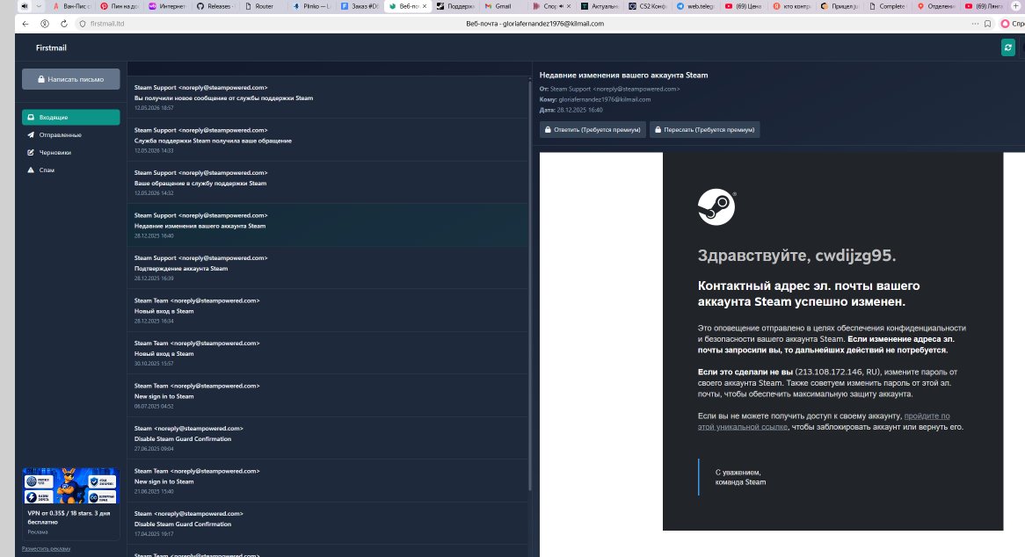
Task: Switch to the Поддержка tab
Action: click(x=455, y=6)
